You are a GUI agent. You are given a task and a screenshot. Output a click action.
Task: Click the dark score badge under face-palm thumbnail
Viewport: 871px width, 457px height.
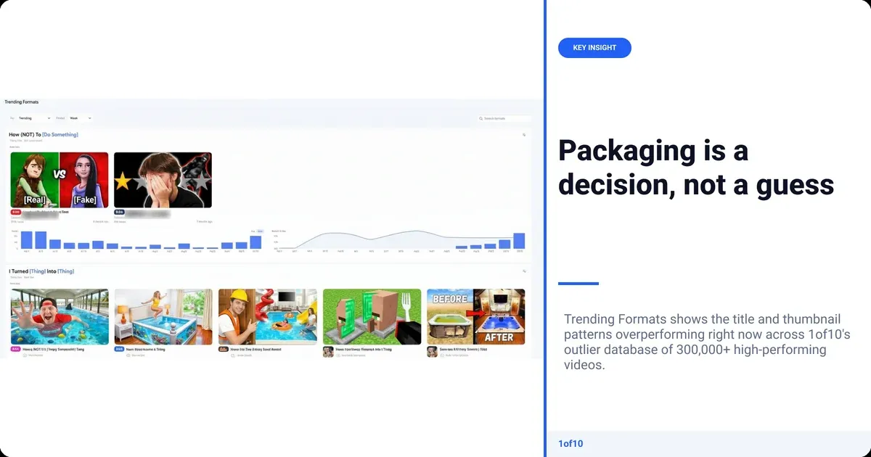pos(120,213)
